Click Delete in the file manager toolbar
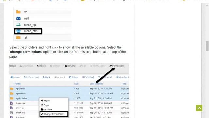The width and height of the screenshot is (209, 118). pyautogui.click(x=41, y=66)
